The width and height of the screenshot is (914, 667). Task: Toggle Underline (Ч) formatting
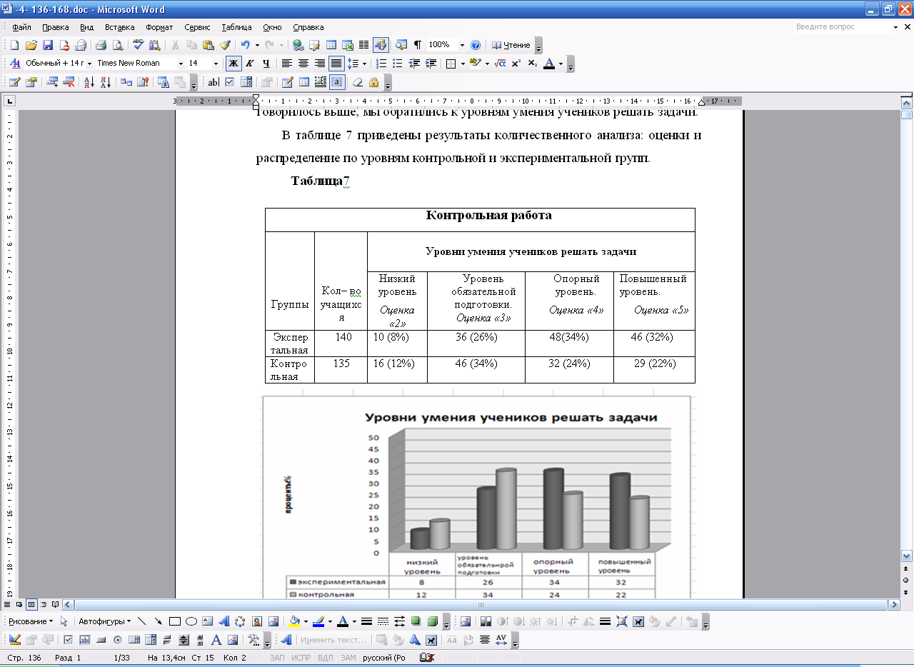[x=266, y=64]
